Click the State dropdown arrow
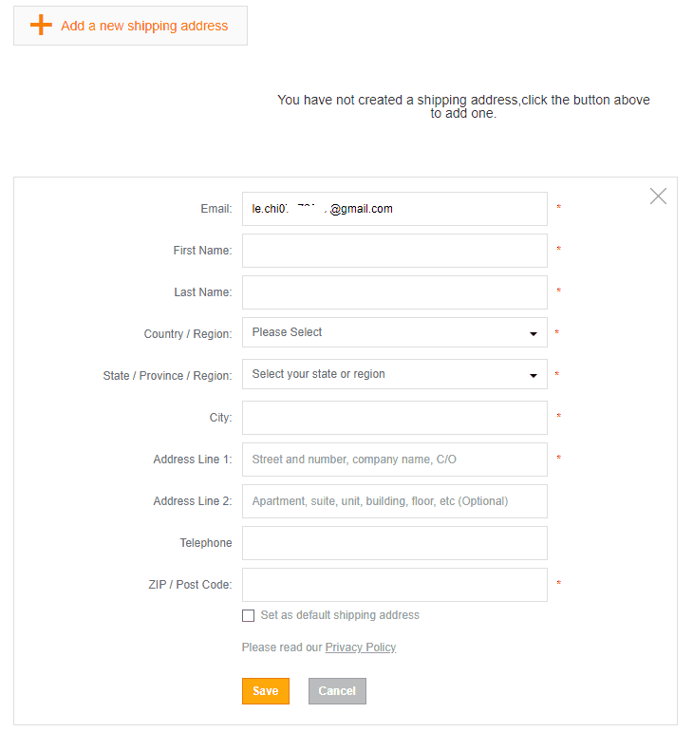 534,375
